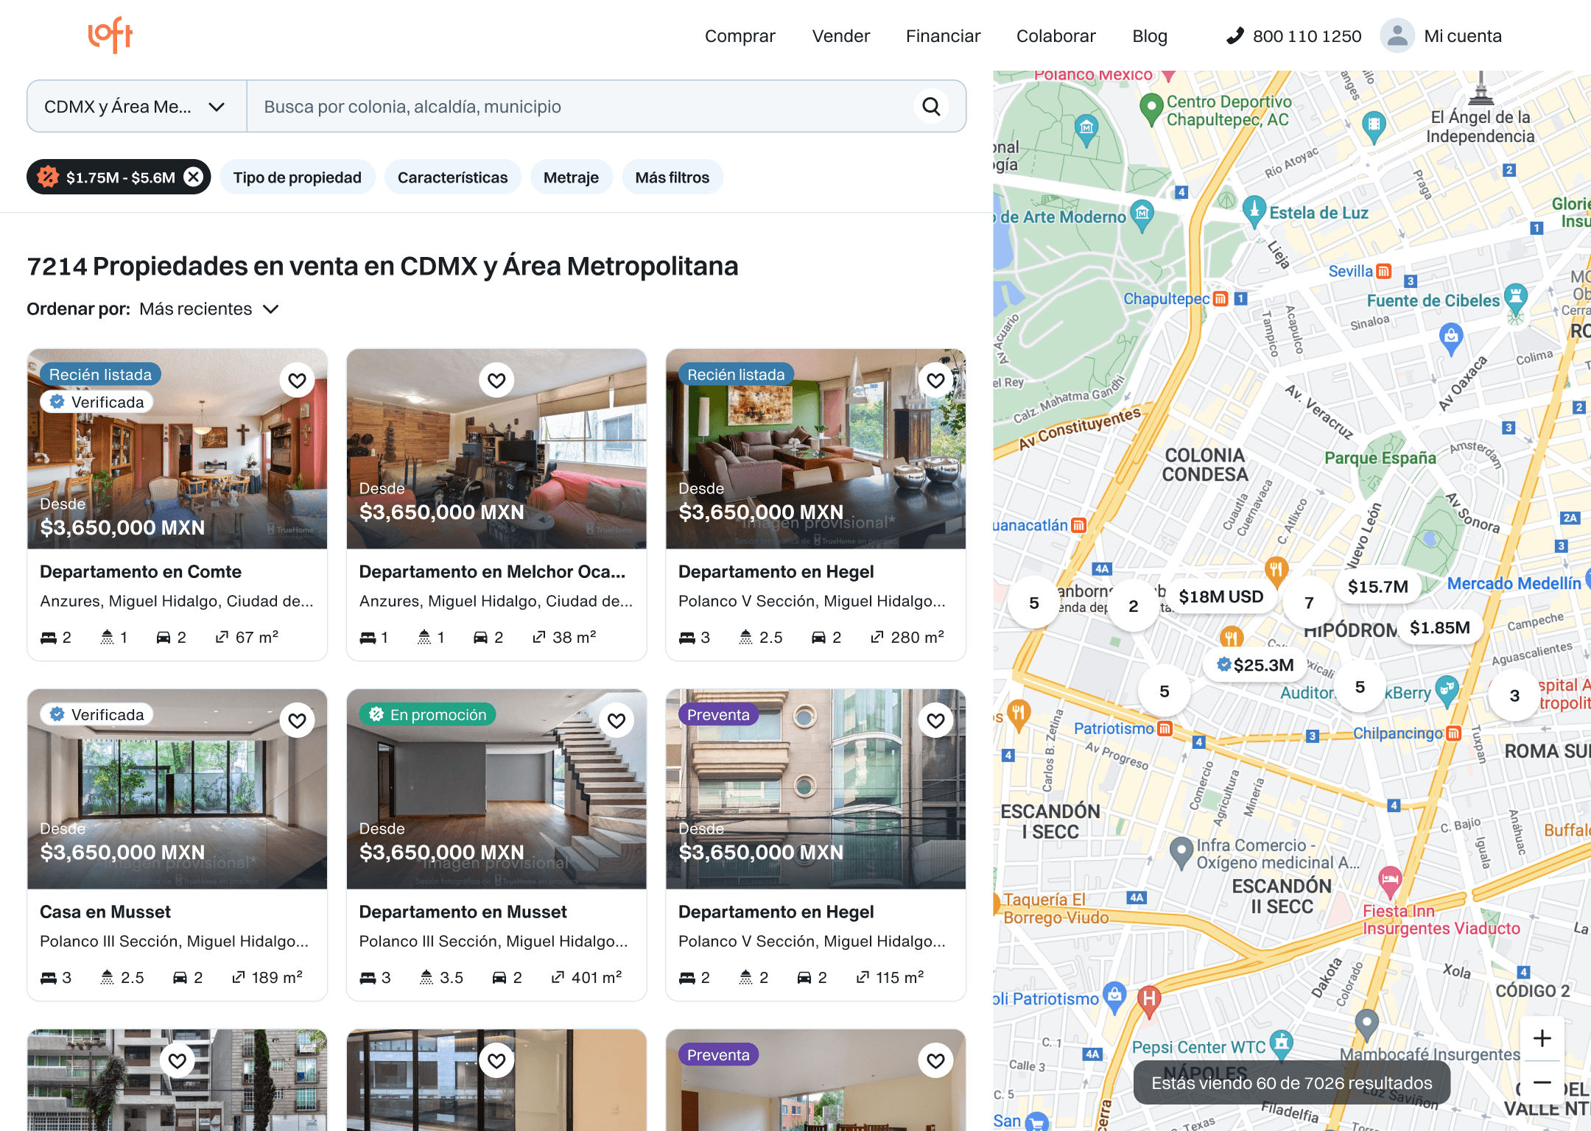Favorite the Preventa Departamento en Hegel
The width and height of the screenshot is (1591, 1131).
click(935, 720)
